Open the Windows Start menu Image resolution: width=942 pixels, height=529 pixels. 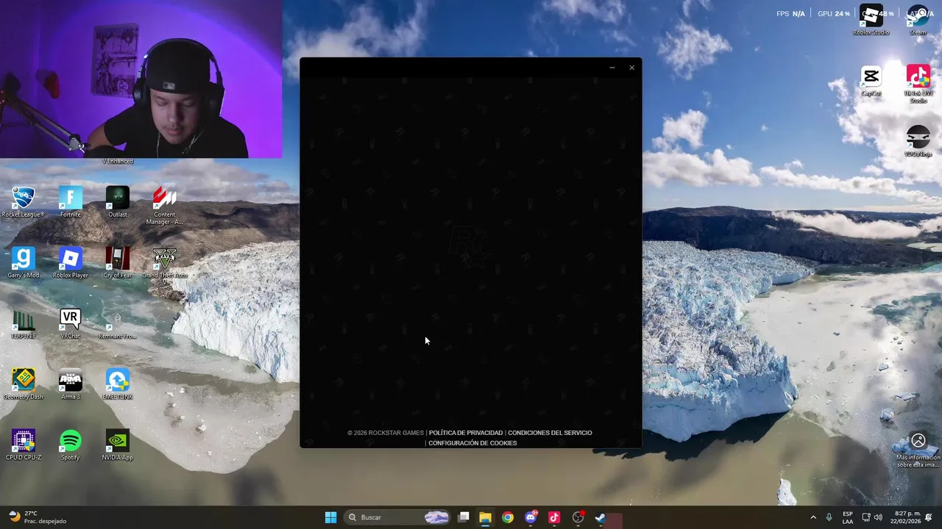[331, 517]
